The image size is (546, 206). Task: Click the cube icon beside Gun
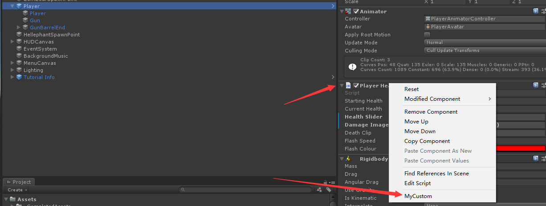25,20
